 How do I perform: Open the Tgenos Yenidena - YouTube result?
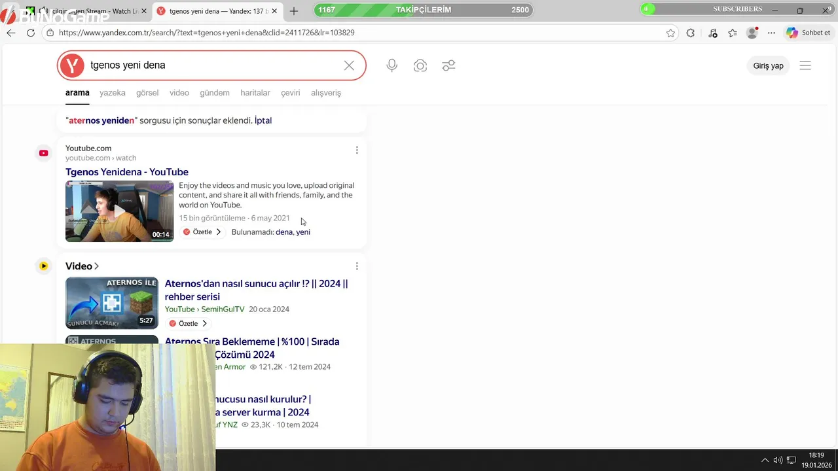pyautogui.click(x=127, y=172)
